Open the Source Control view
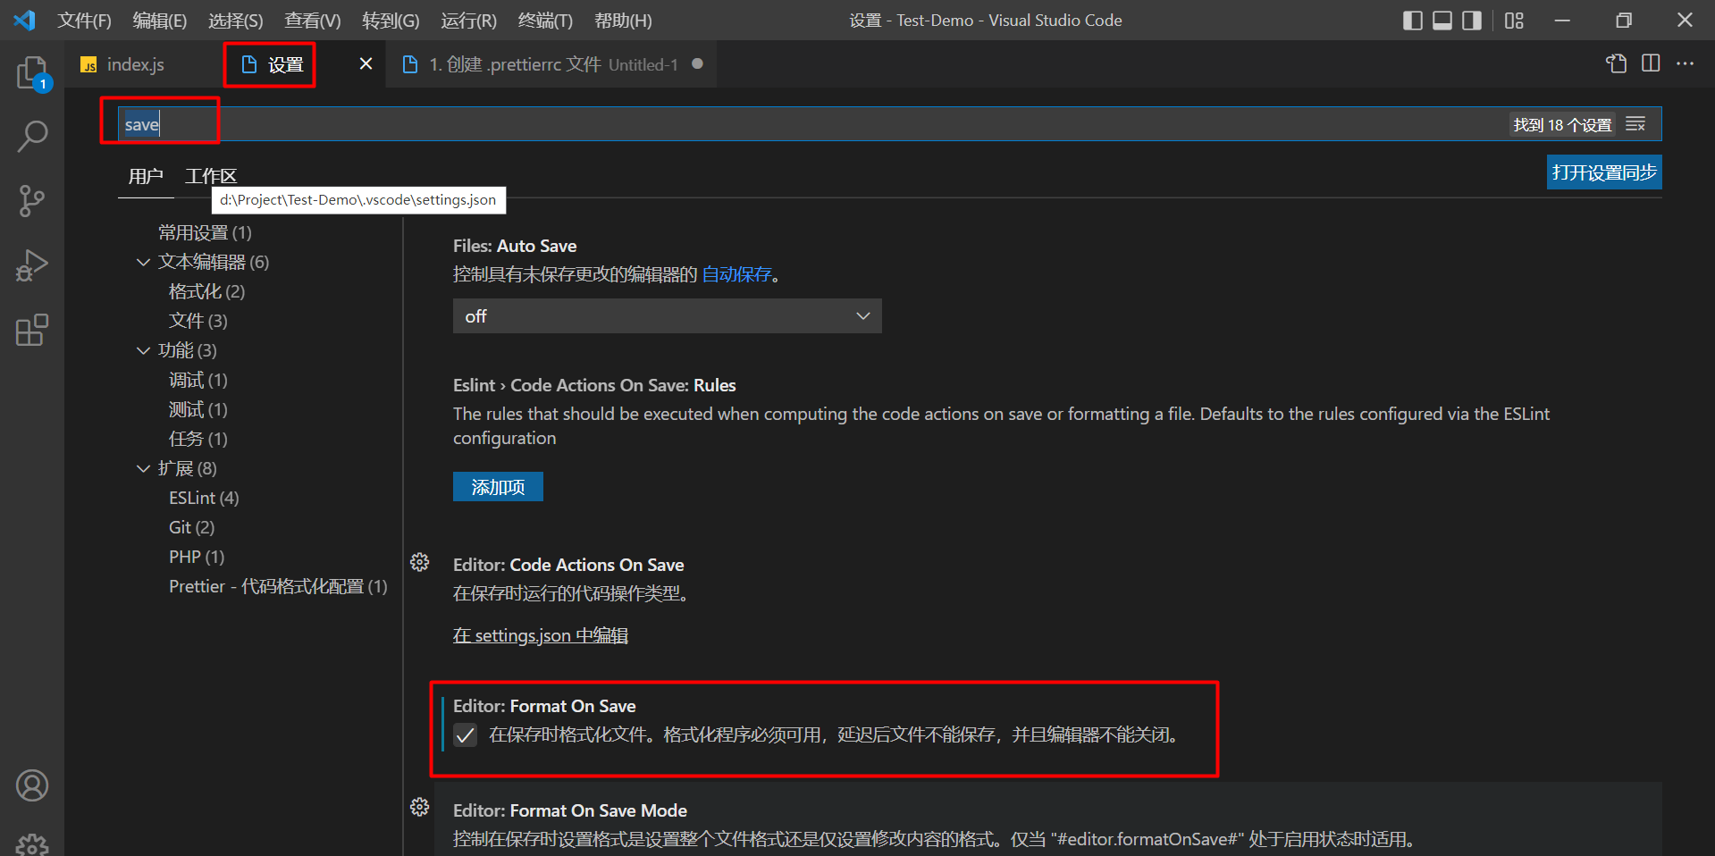1715x856 pixels. [32, 201]
